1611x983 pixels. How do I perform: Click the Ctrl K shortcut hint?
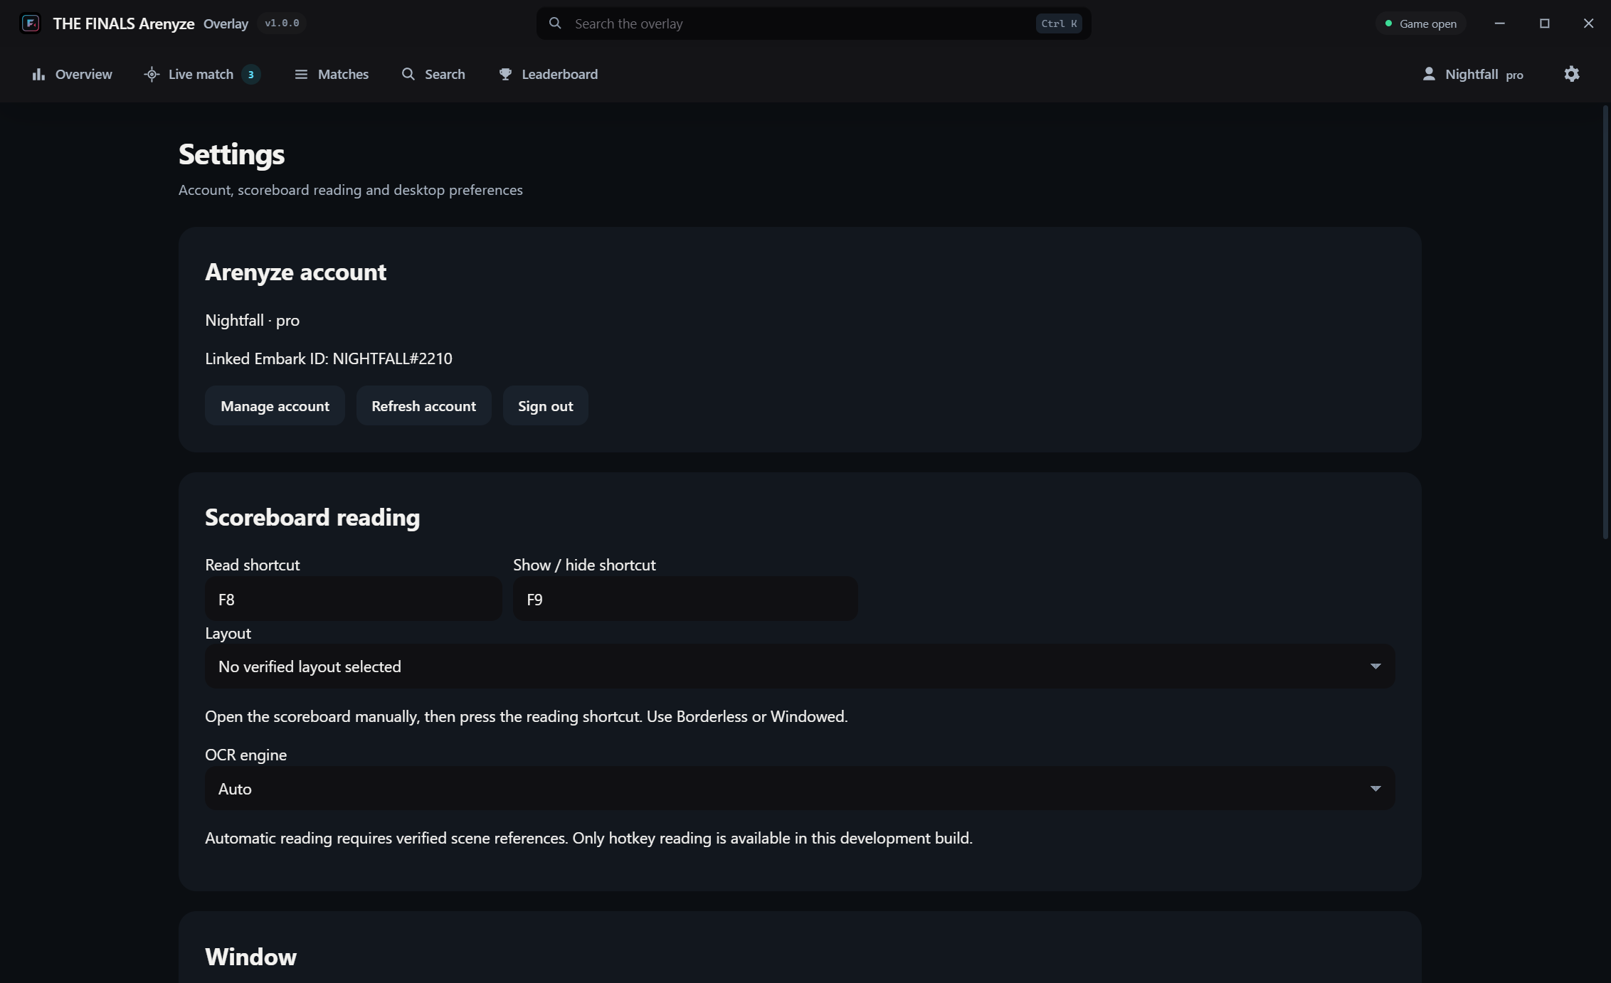[1059, 23]
